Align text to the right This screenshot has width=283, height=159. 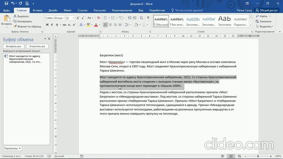pyautogui.click(x=115, y=25)
